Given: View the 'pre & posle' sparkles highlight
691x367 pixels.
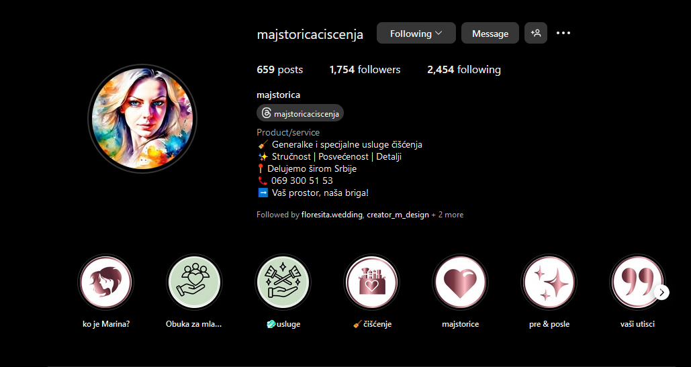Looking at the screenshot, I should tap(549, 282).
